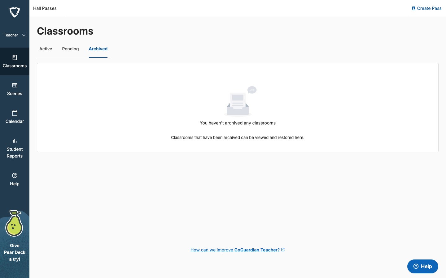Open the improve GoGuardian Teacher feedback link
The image size is (446, 278).
coord(235,250)
